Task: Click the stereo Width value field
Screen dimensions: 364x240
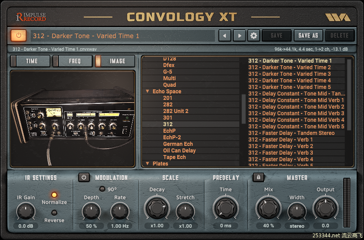Action: 297,226
